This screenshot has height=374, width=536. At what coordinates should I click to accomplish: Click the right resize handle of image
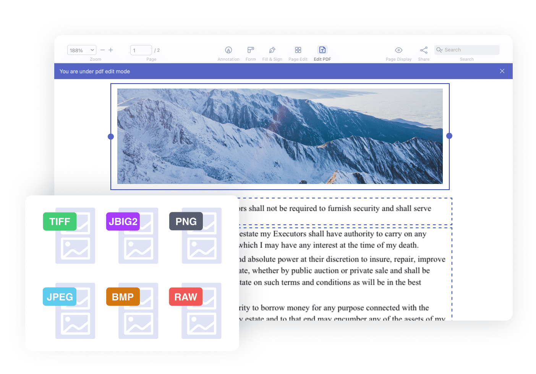(449, 136)
